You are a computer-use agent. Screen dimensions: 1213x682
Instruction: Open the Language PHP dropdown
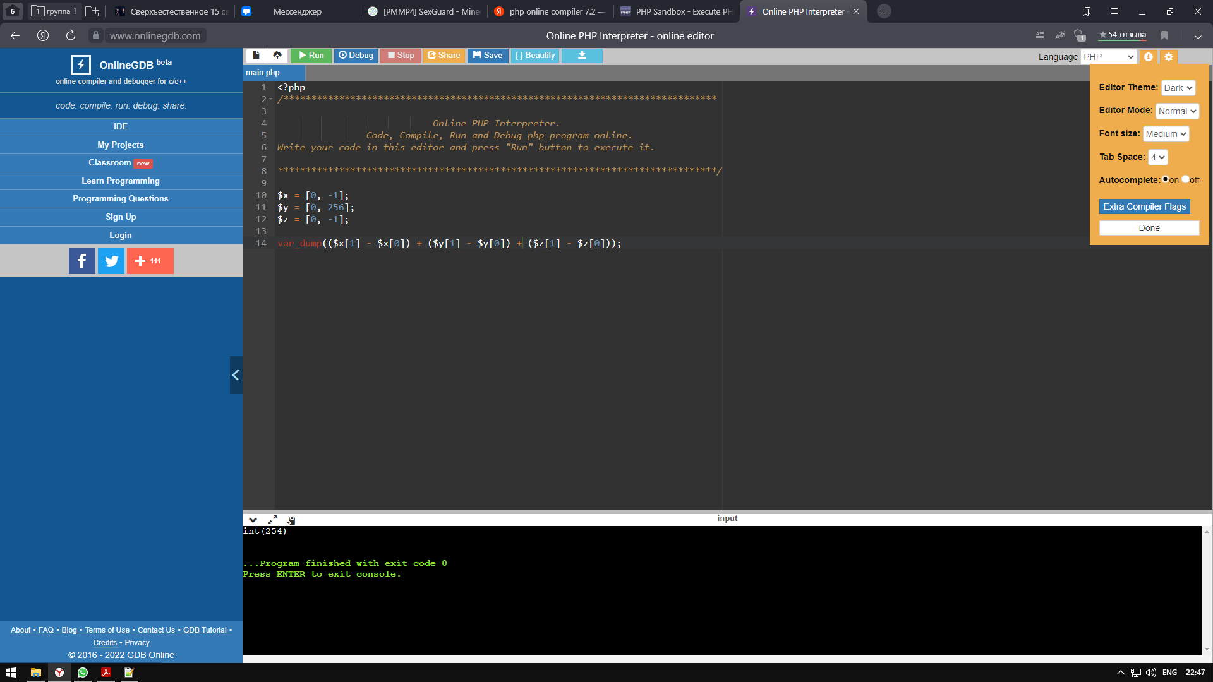[x=1108, y=57]
